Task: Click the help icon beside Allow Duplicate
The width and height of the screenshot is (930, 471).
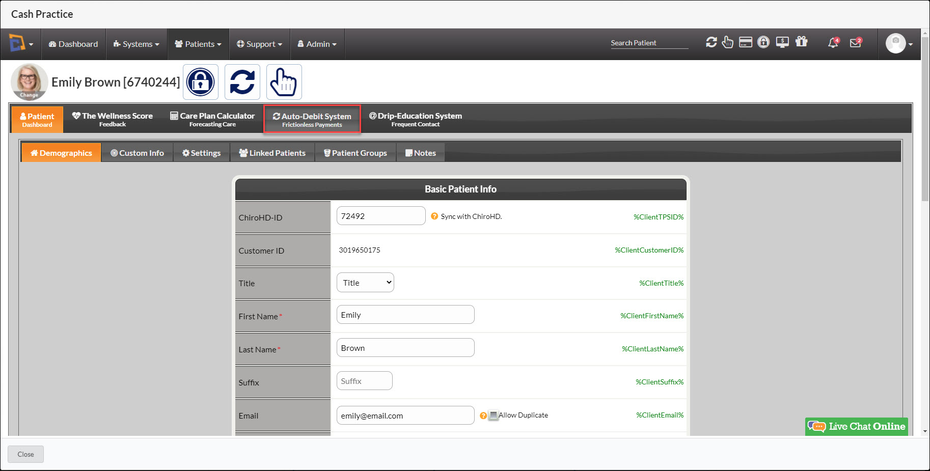Action: [x=483, y=415]
